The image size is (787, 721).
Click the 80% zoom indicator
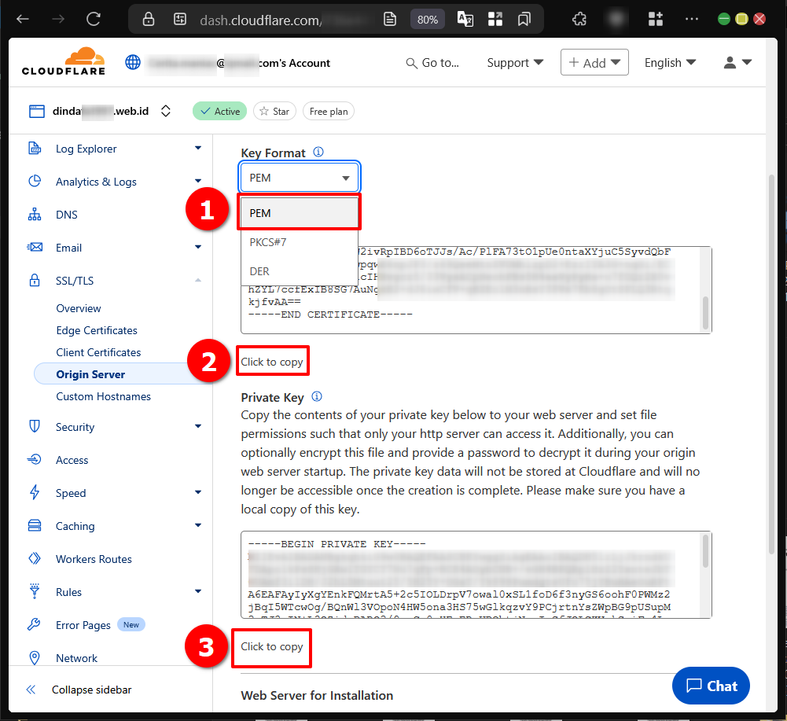point(427,20)
